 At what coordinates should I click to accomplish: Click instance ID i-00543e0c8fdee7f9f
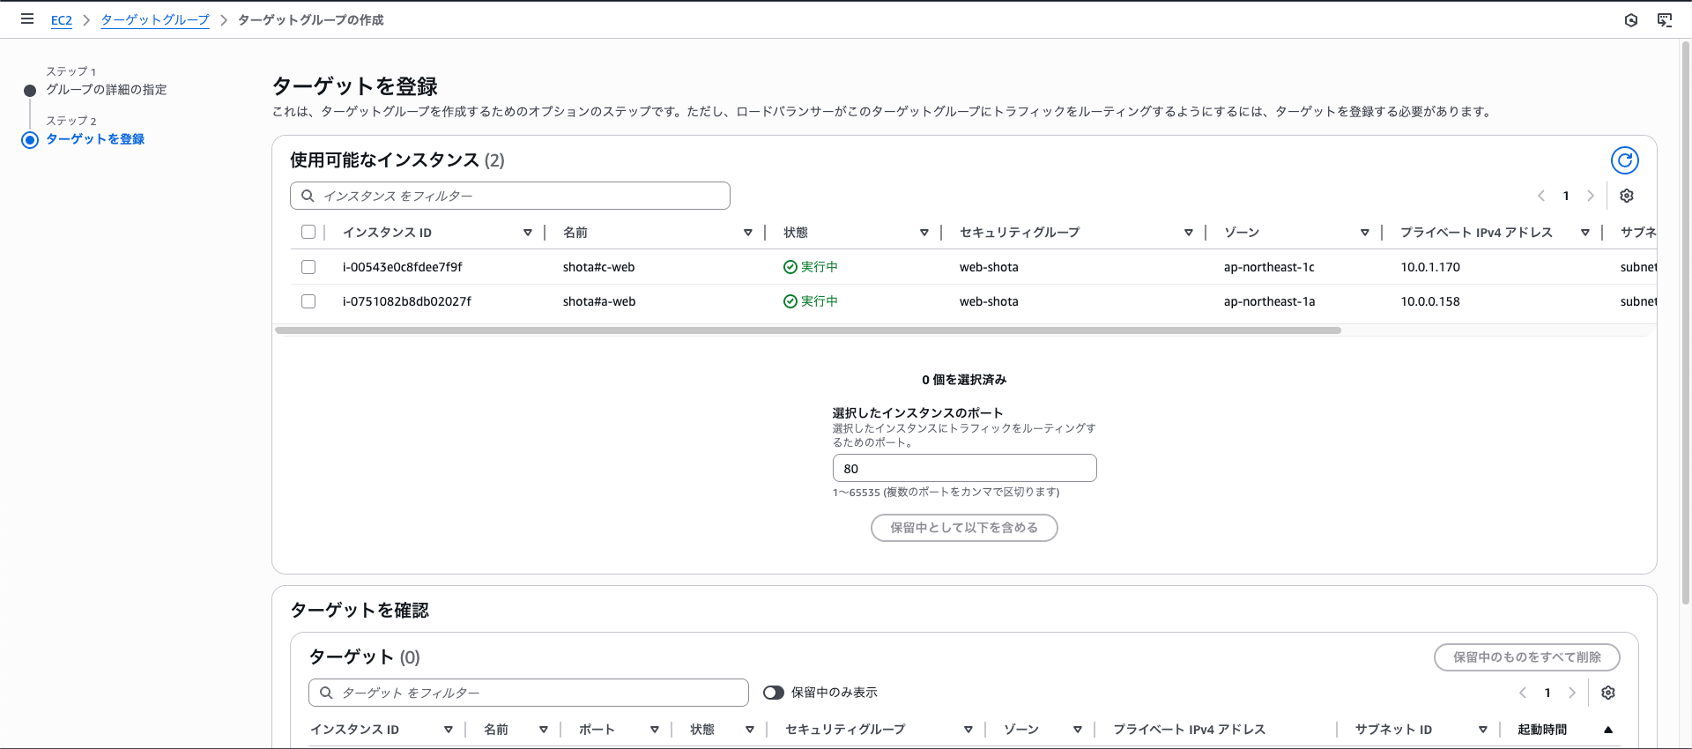tap(402, 267)
